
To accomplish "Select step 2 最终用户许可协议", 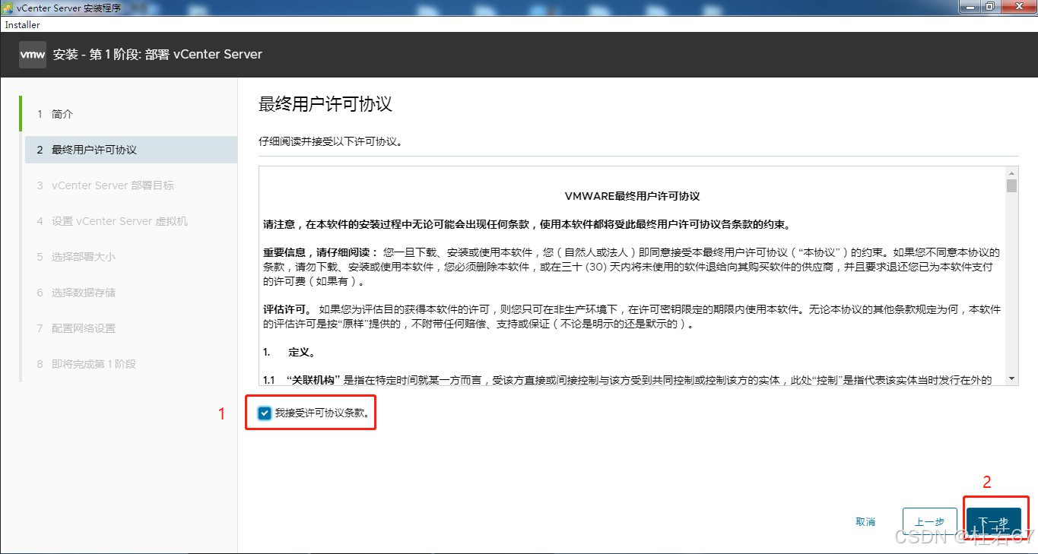I will pos(131,150).
